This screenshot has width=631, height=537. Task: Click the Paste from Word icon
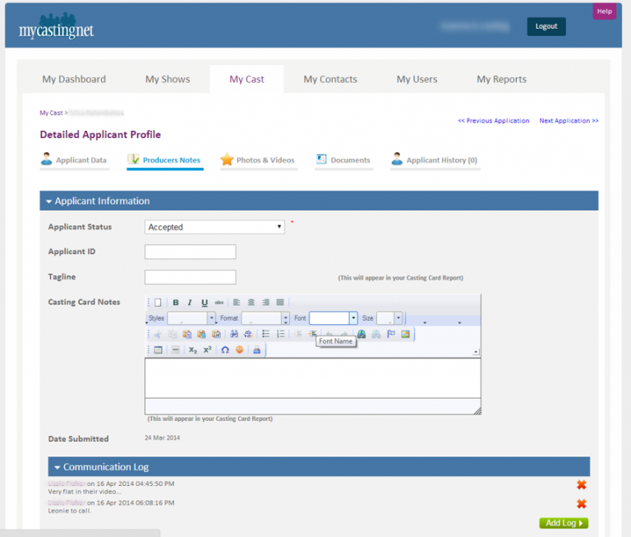point(216,334)
